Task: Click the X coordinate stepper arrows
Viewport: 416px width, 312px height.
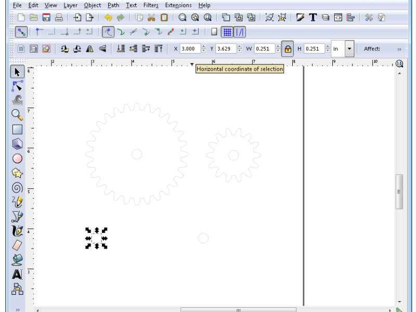Action: [x=203, y=49]
